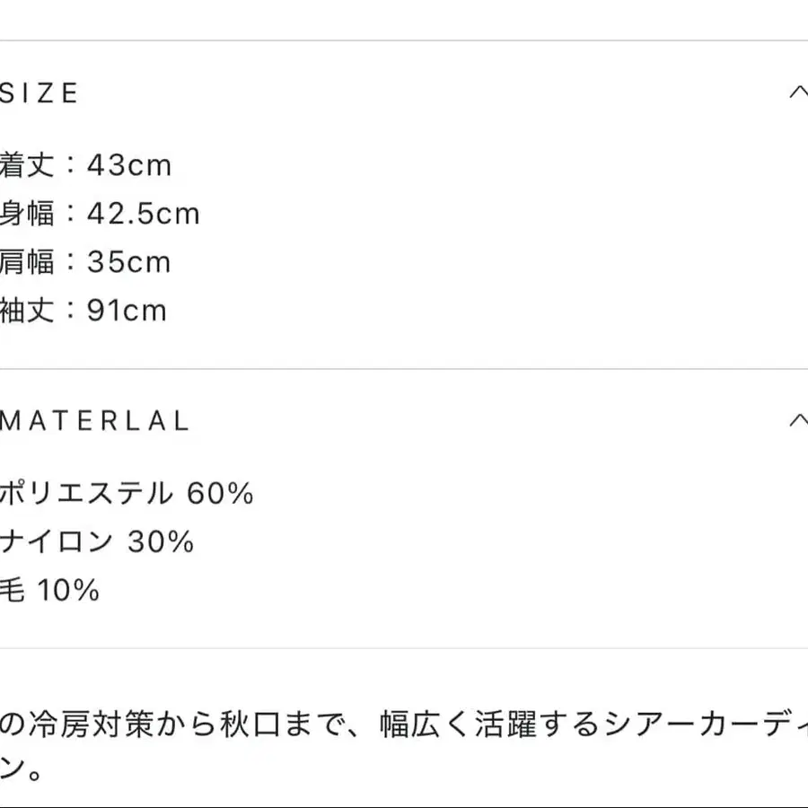Image resolution: width=808 pixels, height=808 pixels.
Task: Click the 43cm length value
Action: click(x=129, y=165)
